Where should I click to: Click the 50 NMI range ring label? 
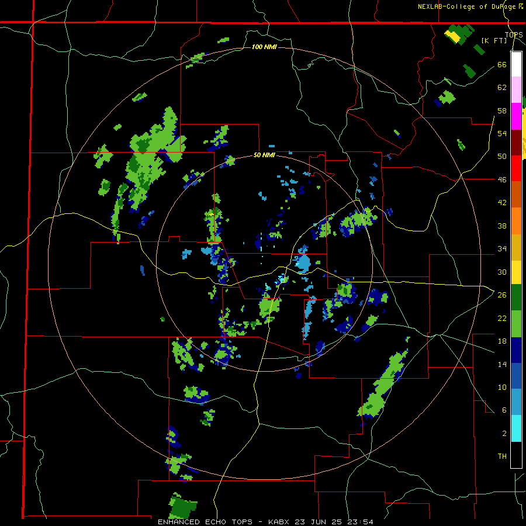(x=264, y=155)
